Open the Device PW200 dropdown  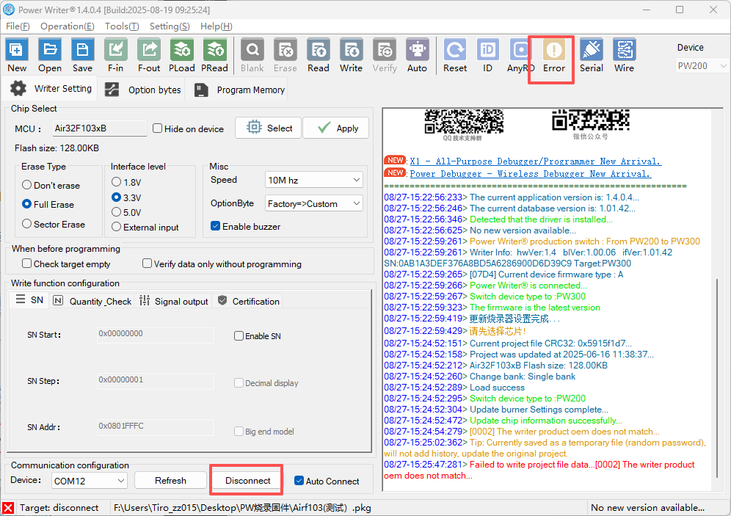click(x=701, y=66)
